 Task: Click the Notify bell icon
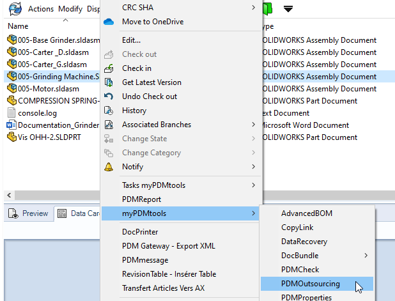tap(109, 167)
